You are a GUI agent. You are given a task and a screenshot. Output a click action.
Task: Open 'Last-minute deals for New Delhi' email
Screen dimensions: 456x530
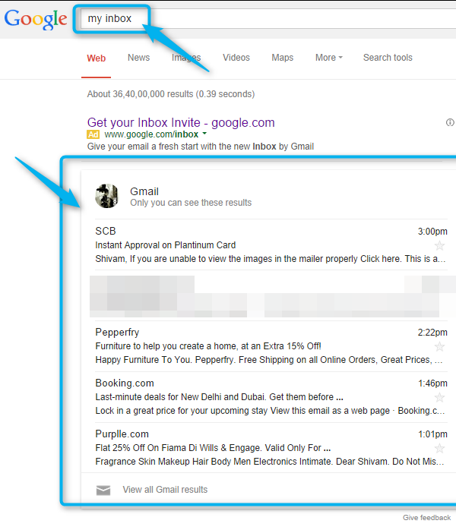coord(219,397)
